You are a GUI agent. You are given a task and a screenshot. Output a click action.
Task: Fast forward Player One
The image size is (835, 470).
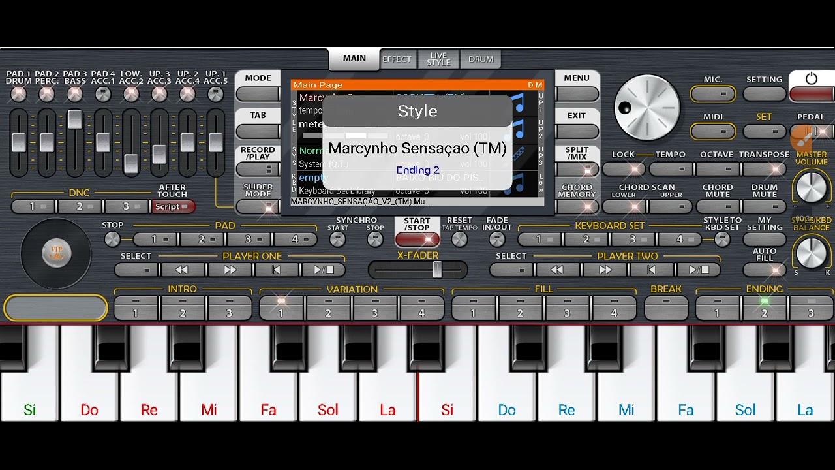(x=230, y=270)
